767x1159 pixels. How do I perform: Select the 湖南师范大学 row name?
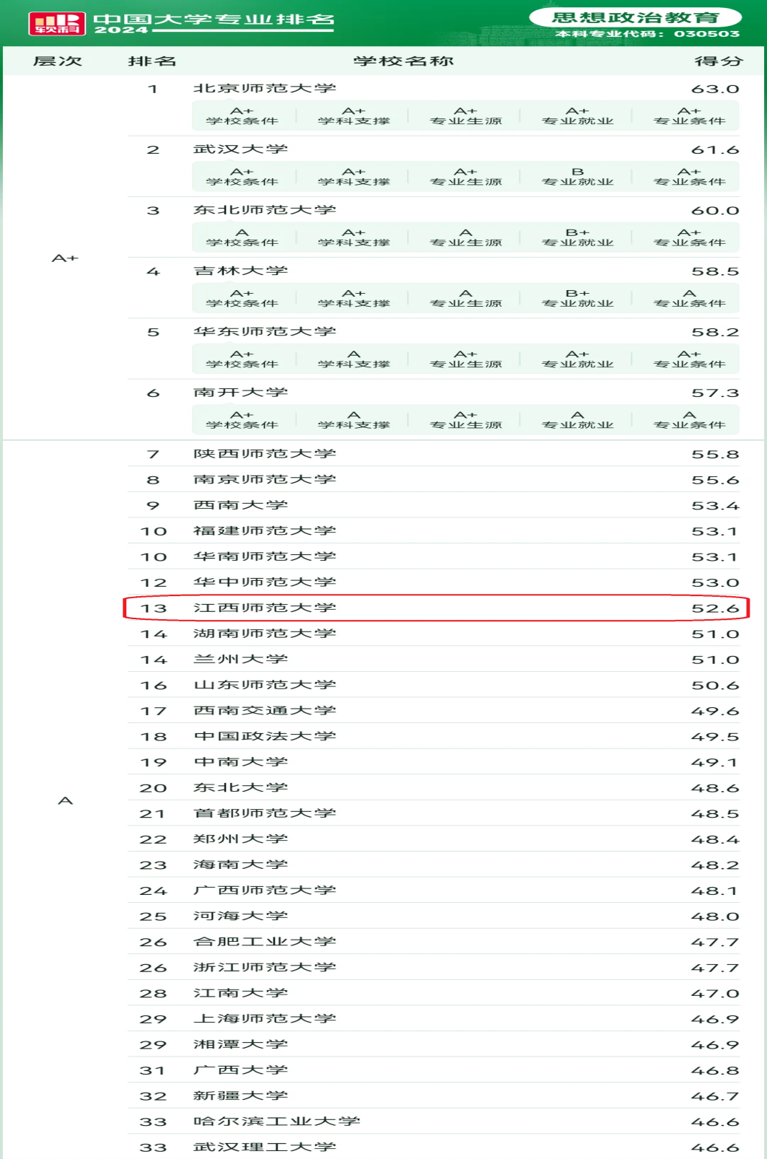(265, 633)
